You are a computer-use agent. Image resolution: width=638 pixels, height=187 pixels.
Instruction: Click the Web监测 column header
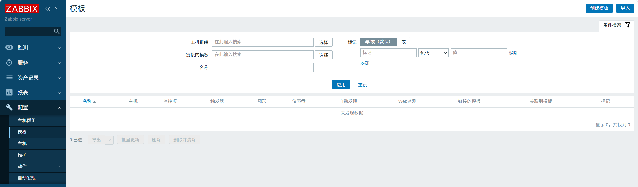[407, 101]
